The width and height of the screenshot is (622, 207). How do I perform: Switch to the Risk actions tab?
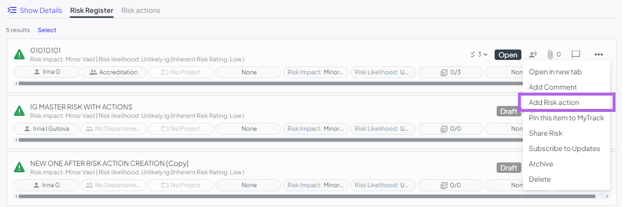click(141, 10)
